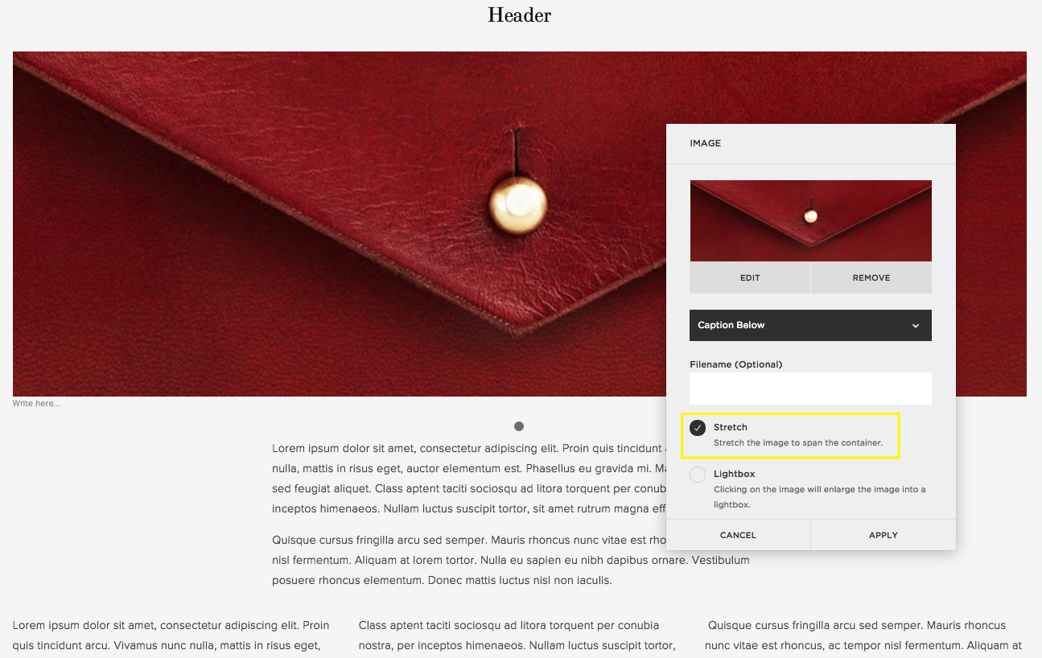Image resolution: width=1042 pixels, height=658 pixels.
Task: Click the chevron arrow in Caption Below
Action: coord(916,326)
